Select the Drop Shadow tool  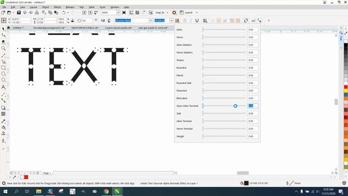(x=3, y=108)
